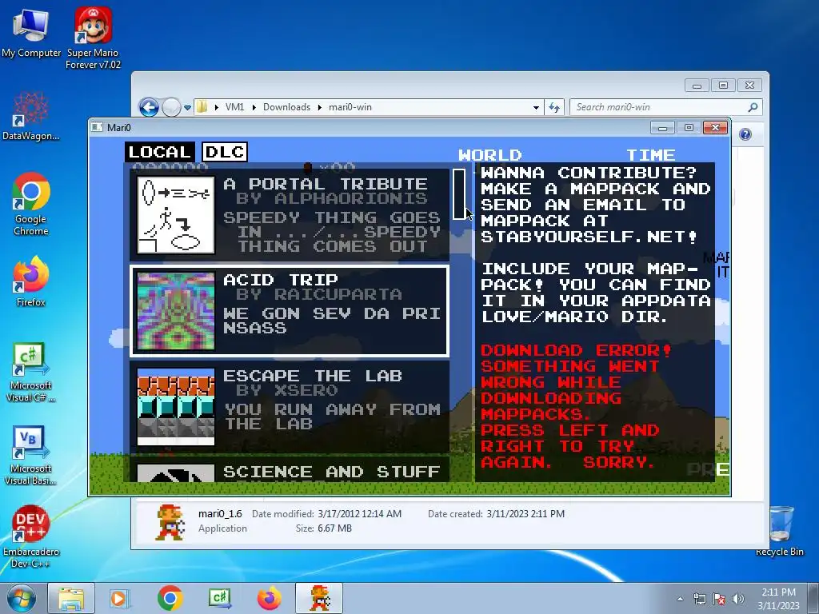Click the Windows Start button

point(21,598)
